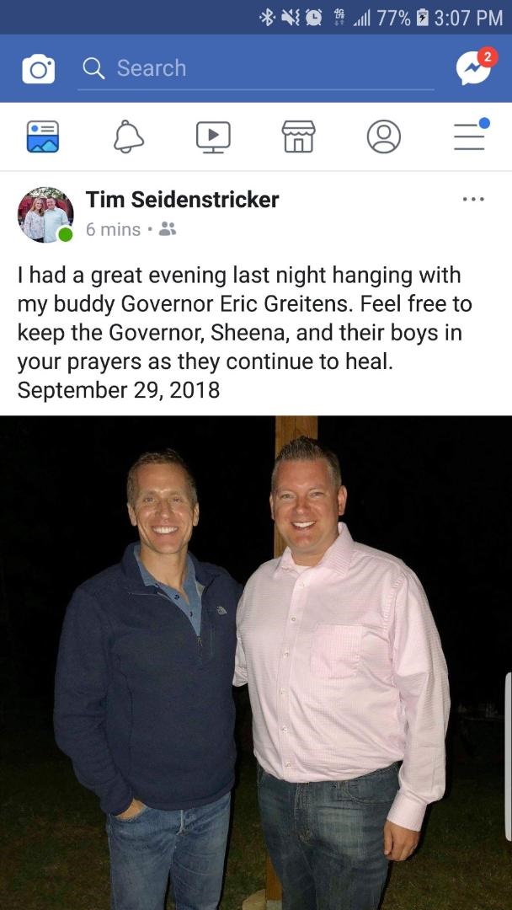Click the 6 mins timestamp

click(x=113, y=230)
